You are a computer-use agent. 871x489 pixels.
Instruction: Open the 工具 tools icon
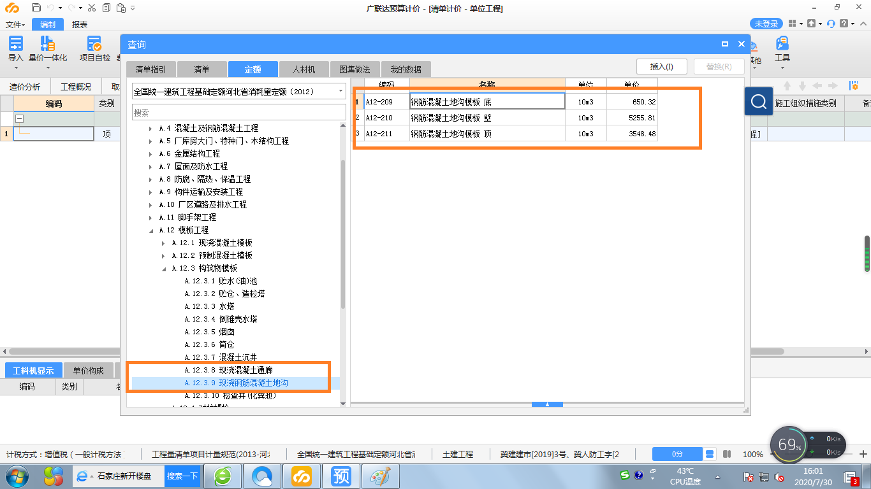pos(782,50)
